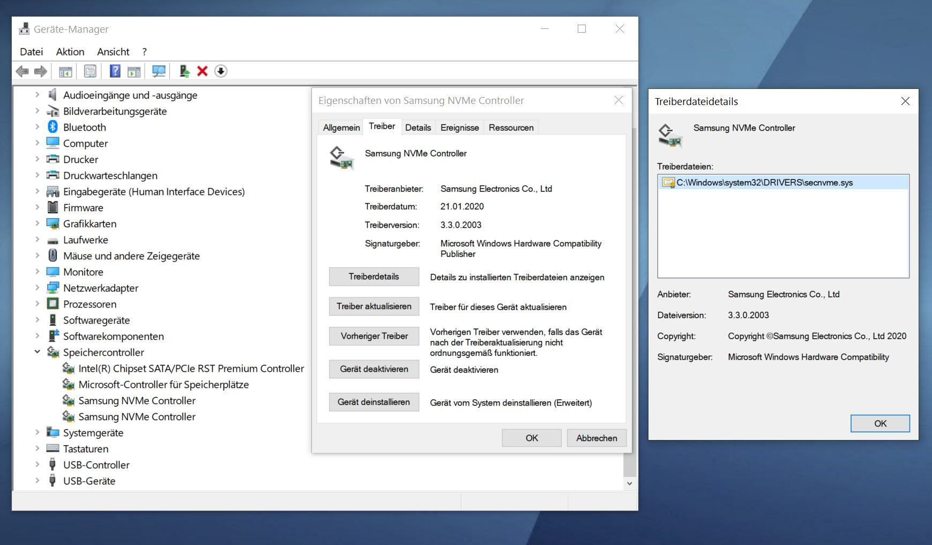Click the disable device down-arrow toolbar icon

(x=221, y=71)
